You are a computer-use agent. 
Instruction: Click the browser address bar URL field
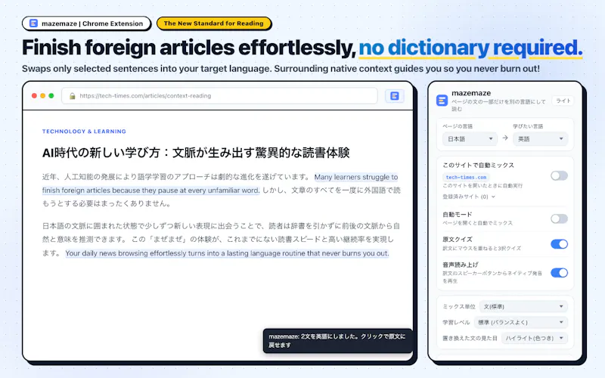pyautogui.click(x=219, y=96)
